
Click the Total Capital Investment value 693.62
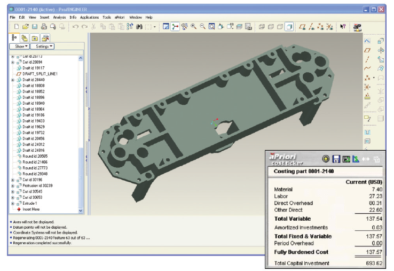pos(374,263)
